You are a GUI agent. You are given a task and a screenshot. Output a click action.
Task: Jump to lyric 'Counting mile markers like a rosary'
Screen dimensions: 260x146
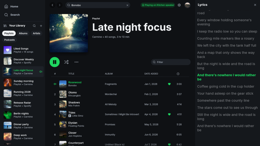tap(226, 38)
